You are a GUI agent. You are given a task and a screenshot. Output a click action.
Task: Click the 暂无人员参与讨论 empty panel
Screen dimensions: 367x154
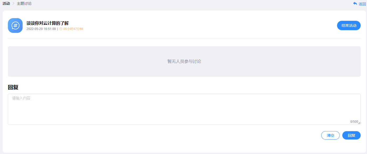(184, 61)
